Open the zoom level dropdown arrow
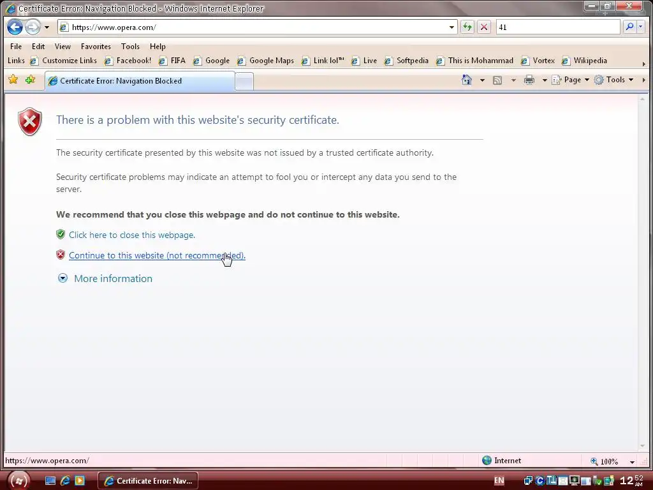Viewport: 653px width, 490px height. coord(632,462)
